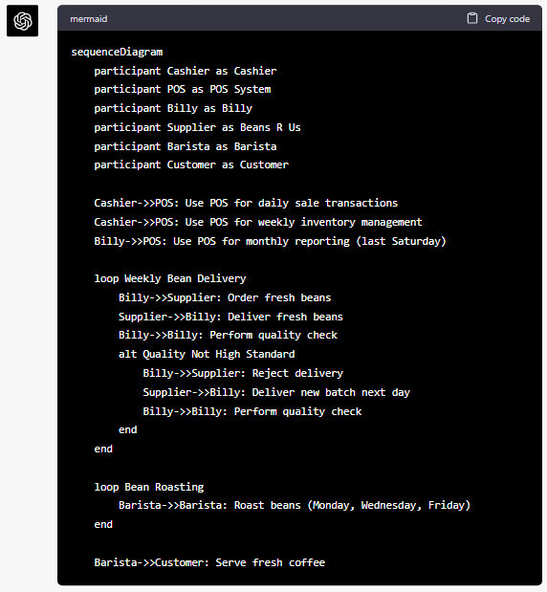Click the Copy code button
The height and width of the screenshot is (592, 547).
coord(498,18)
